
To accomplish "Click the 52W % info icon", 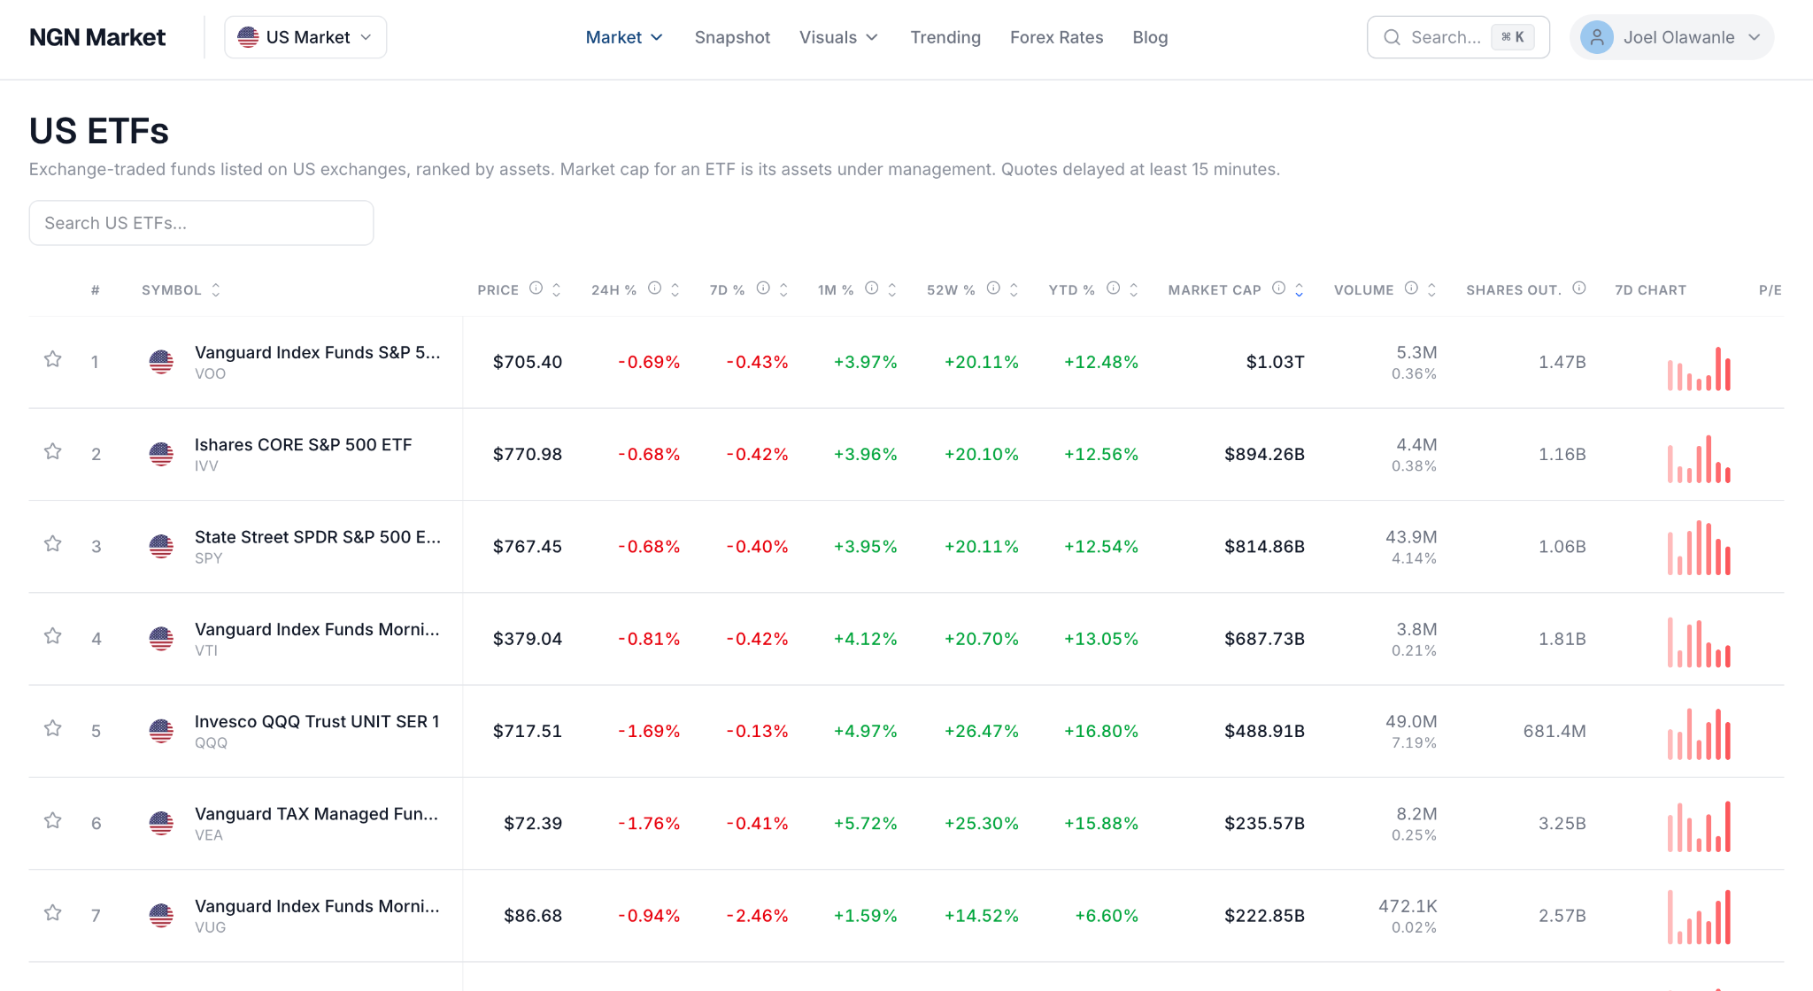I will tap(993, 288).
